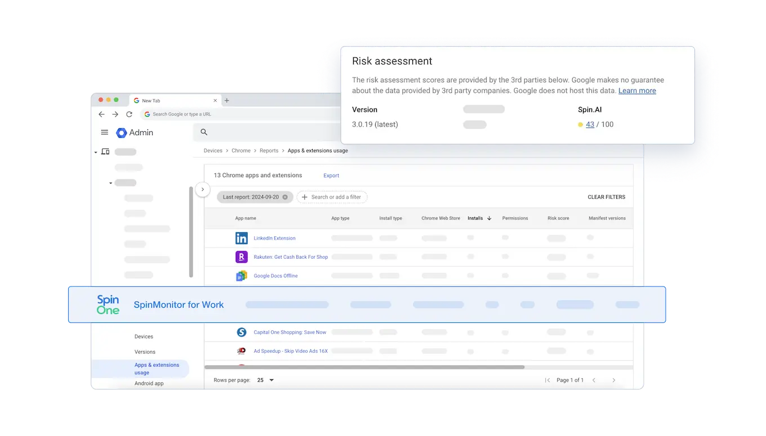Click the devices icon in the sidebar tree
Screen dimensions: 766x436
(105, 151)
